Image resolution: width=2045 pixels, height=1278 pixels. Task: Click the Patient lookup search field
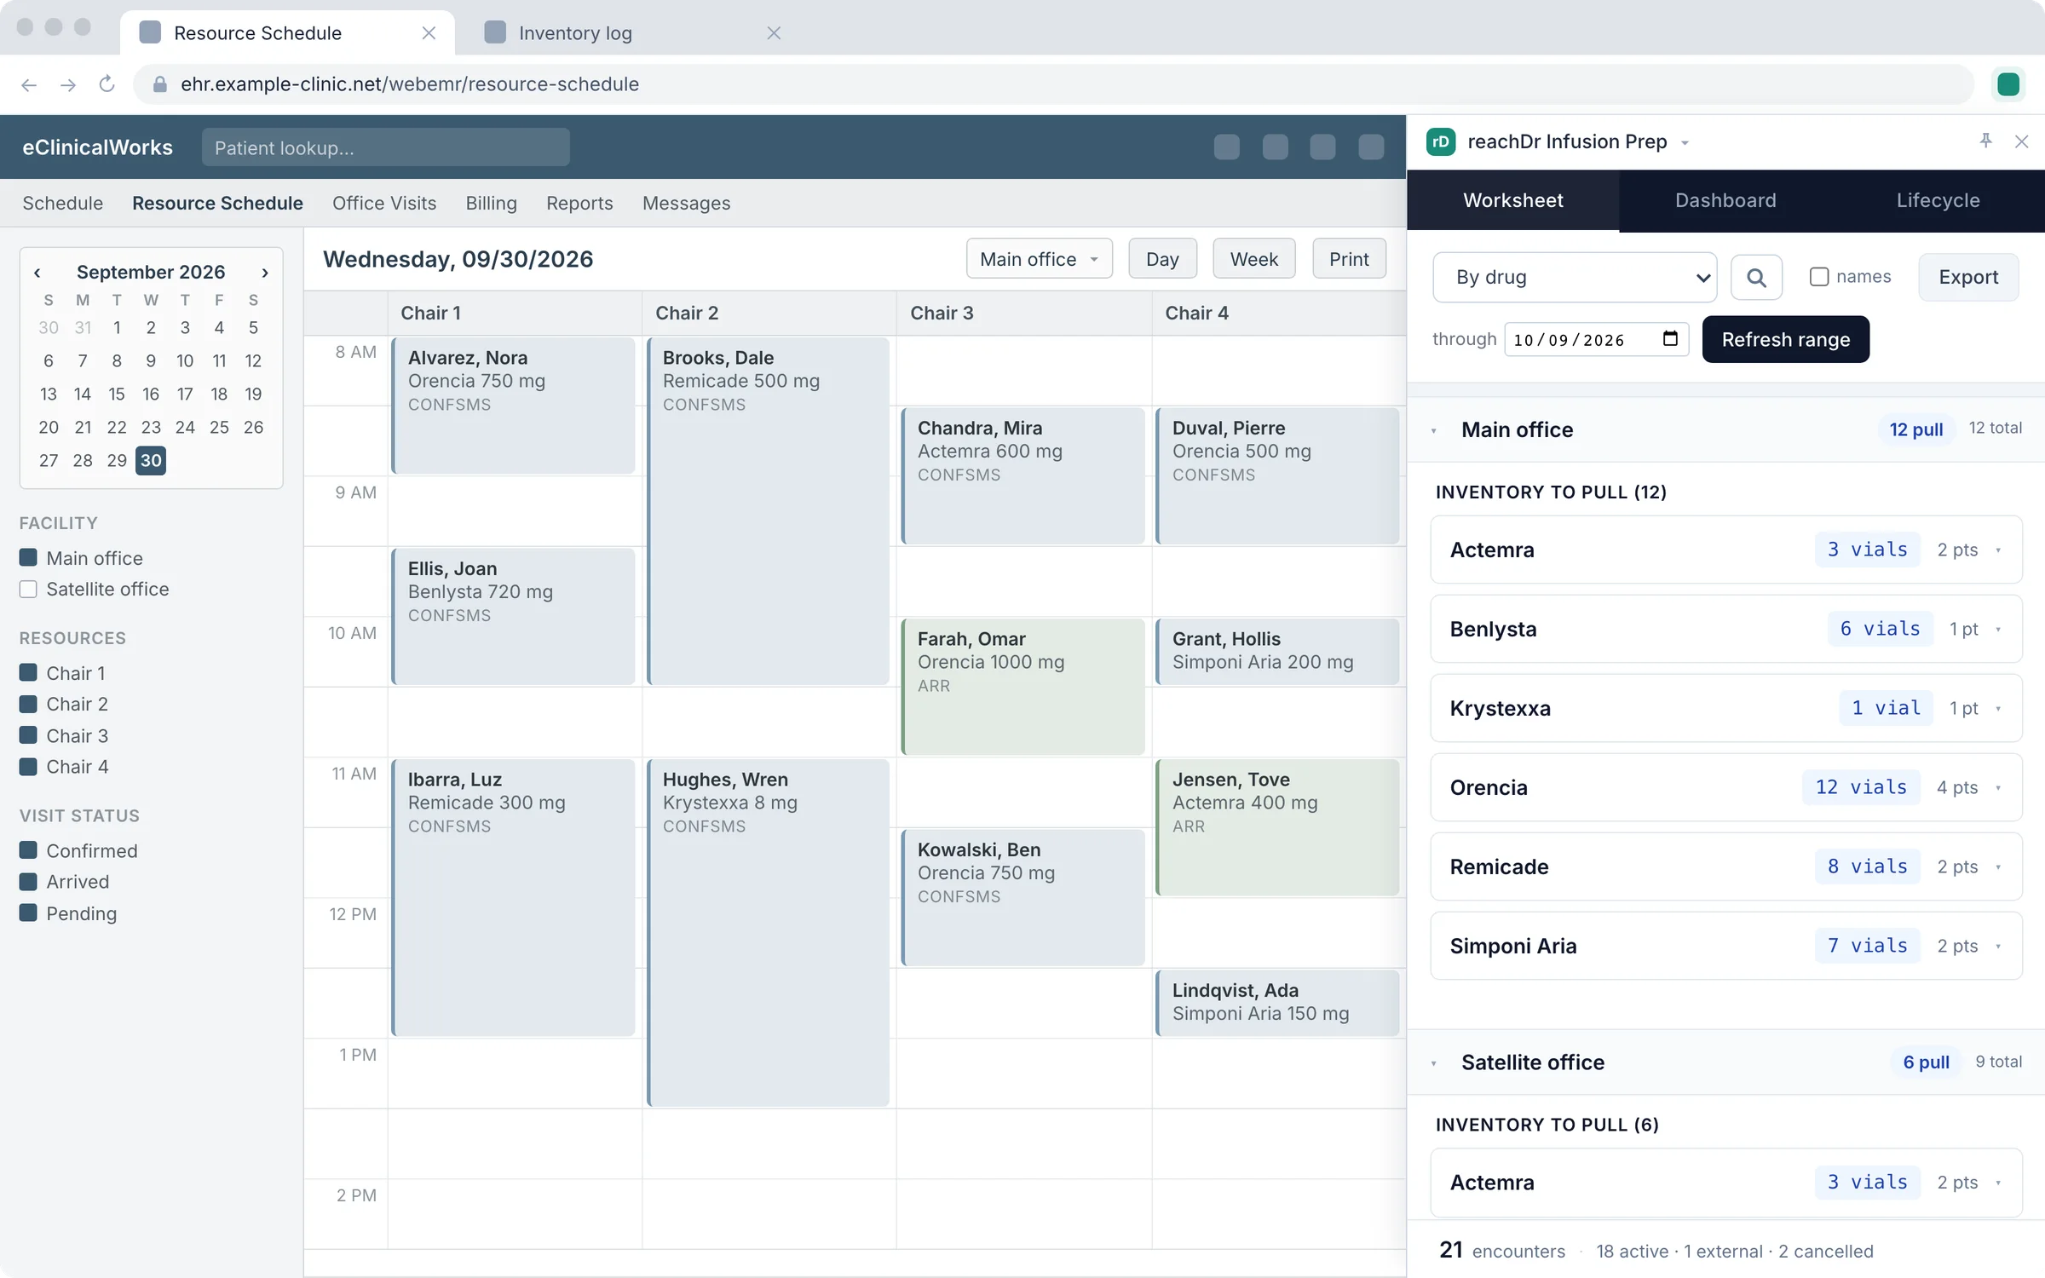385,147
